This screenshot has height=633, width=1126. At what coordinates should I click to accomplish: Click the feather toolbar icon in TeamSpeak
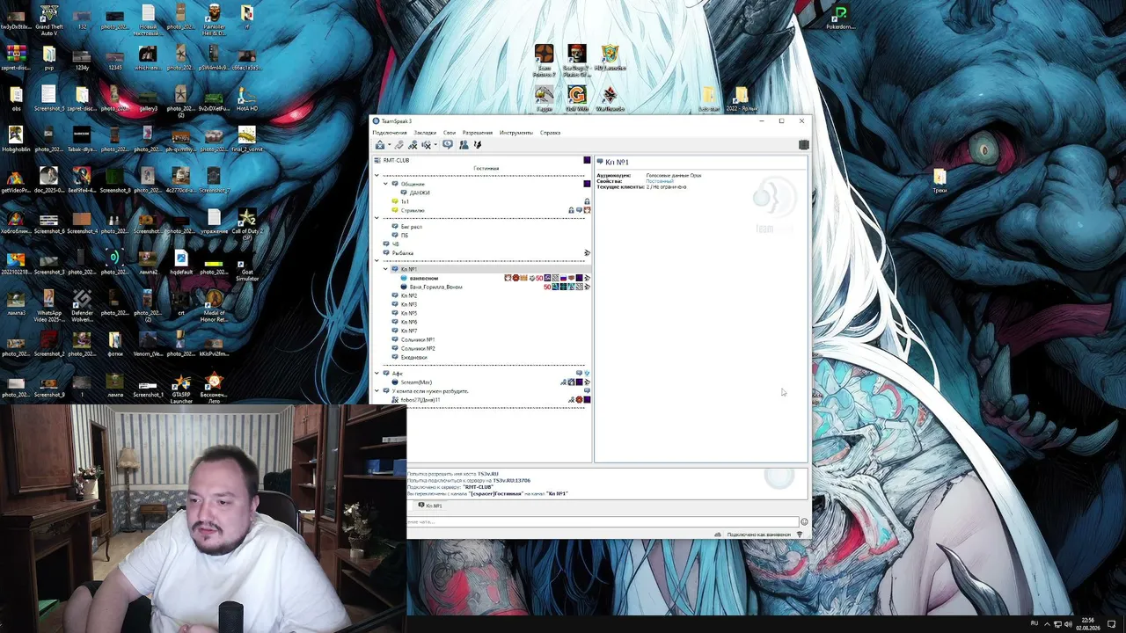pos(478,145)
